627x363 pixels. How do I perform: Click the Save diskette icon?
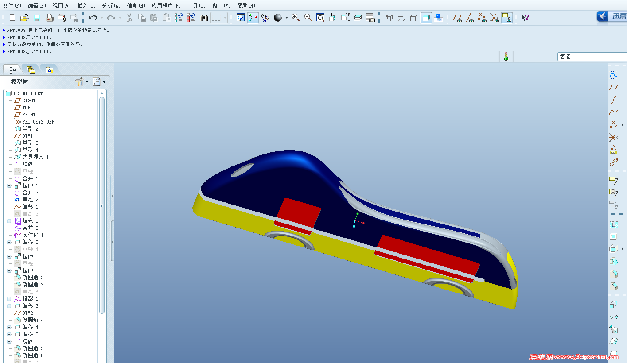pyautogui.click(x=37, y=18)
